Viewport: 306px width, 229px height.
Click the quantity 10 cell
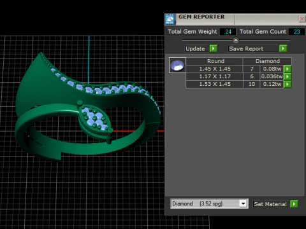tap(252, 84)
